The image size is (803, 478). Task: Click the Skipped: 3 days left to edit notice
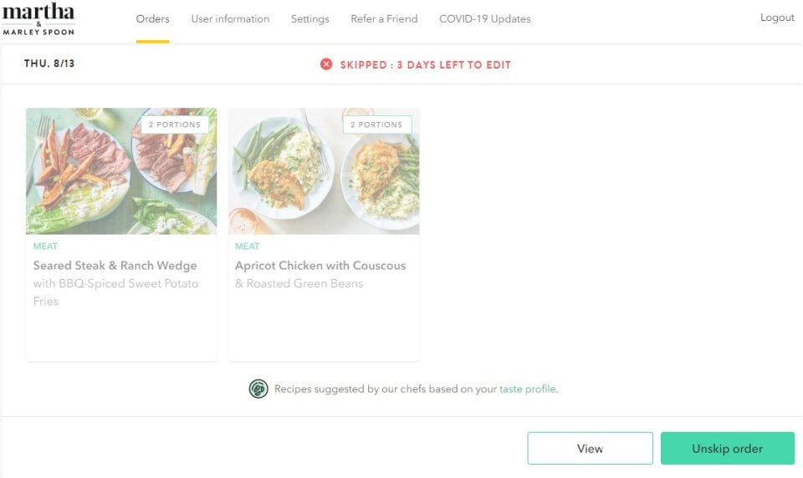coord(425,64)
